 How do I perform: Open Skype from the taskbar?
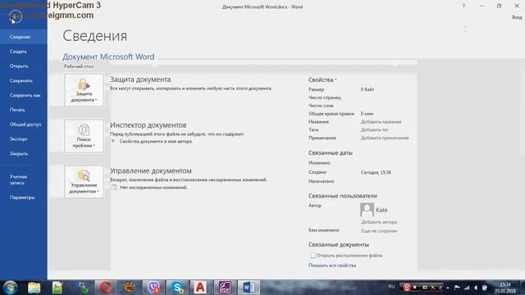click(x=177, y=288)
